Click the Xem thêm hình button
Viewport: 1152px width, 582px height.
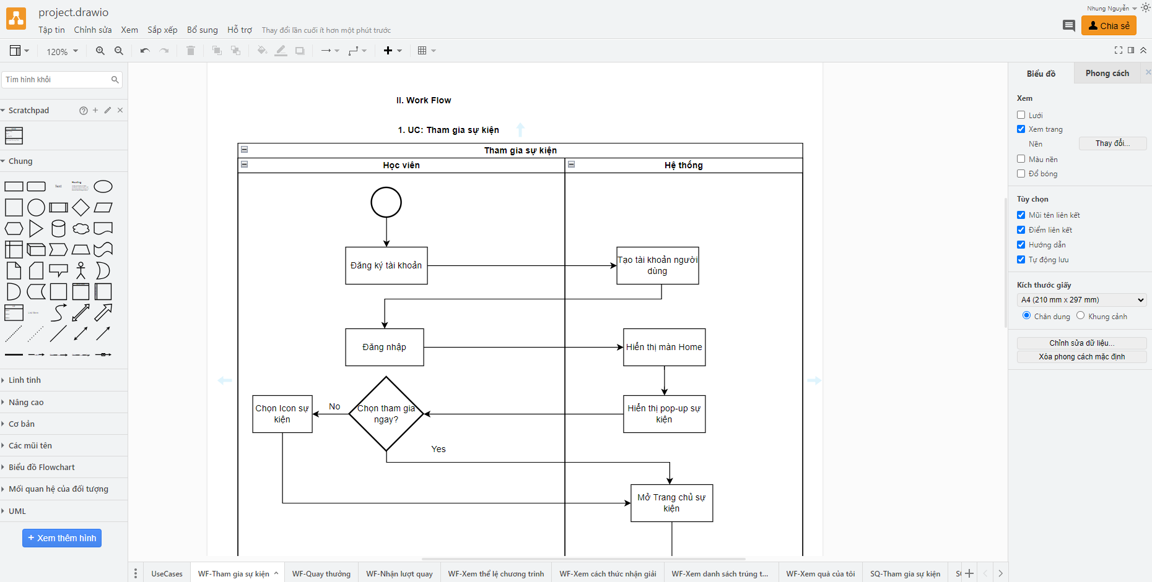coord(62,538)
